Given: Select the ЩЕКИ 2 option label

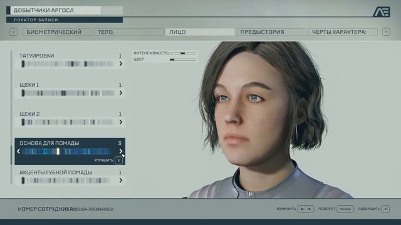Looking at the screenshot, I should (x=29, y=114).
